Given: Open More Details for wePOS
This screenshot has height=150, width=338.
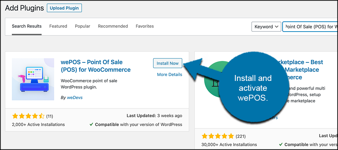Looking at the screenshot, I should pos(169,75).
